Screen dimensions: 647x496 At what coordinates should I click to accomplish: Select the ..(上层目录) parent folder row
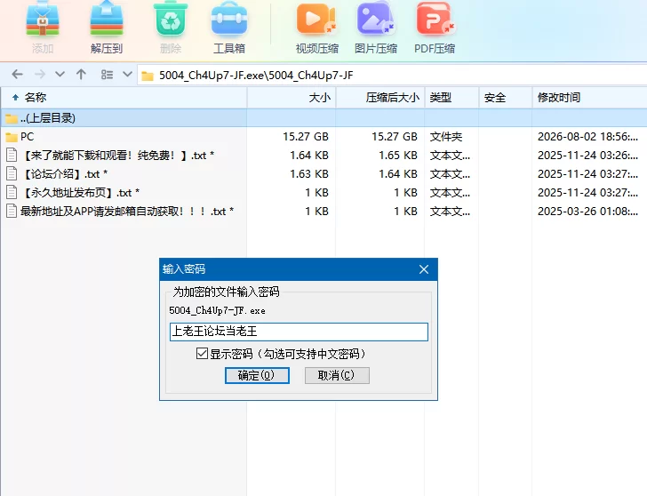click(x=323, y=118)
